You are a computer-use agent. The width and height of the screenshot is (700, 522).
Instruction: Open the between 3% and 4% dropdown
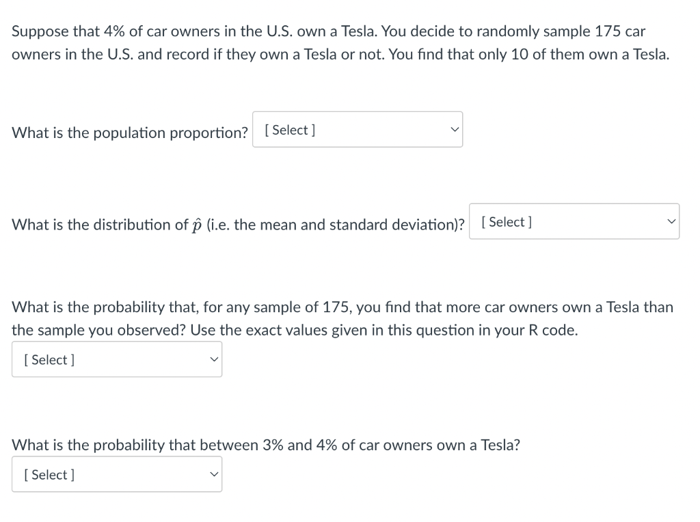click(116, 474)
